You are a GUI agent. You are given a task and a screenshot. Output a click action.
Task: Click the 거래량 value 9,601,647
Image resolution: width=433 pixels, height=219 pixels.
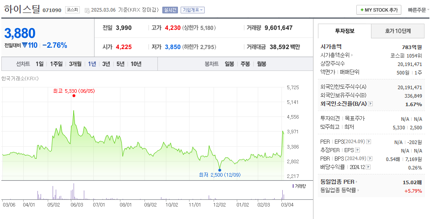(x=278, y=28)
